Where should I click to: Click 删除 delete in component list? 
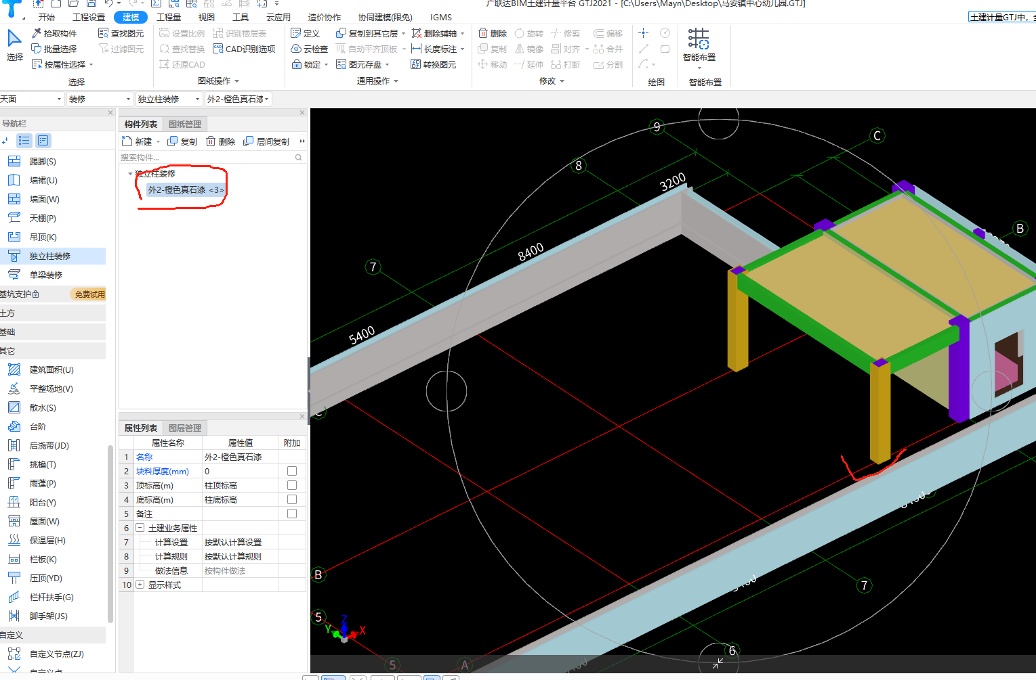click(220, 141)
